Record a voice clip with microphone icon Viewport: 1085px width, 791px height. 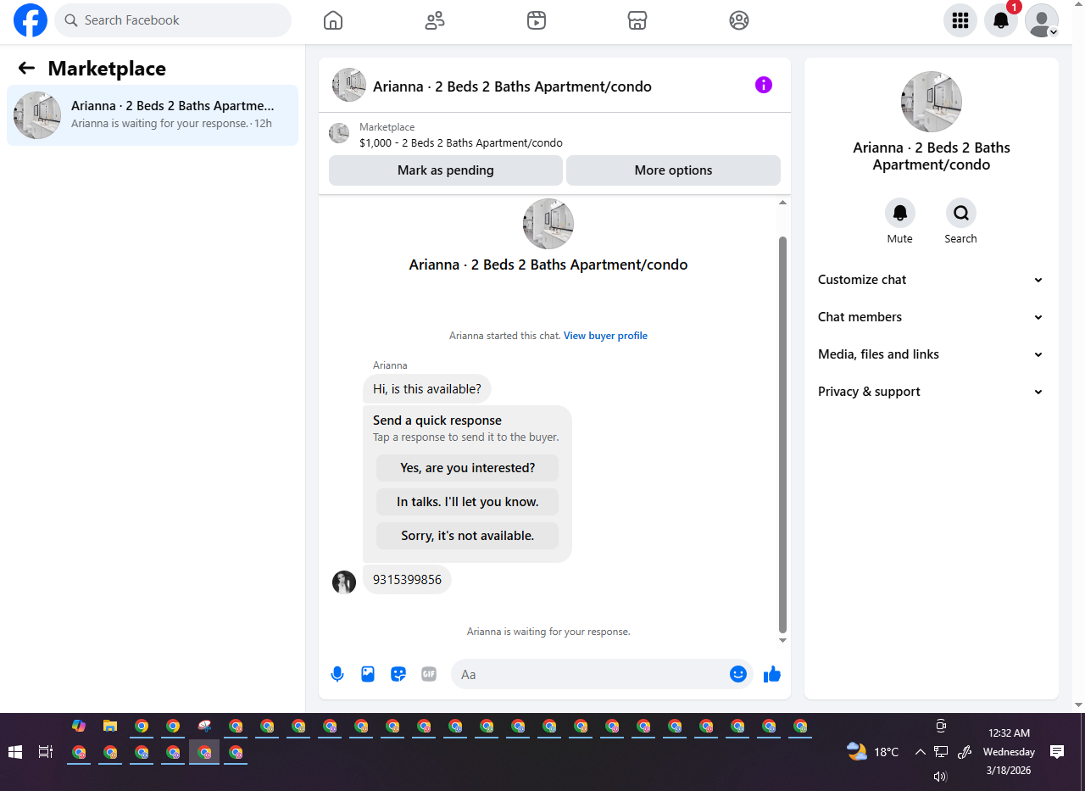click(337, 674)
